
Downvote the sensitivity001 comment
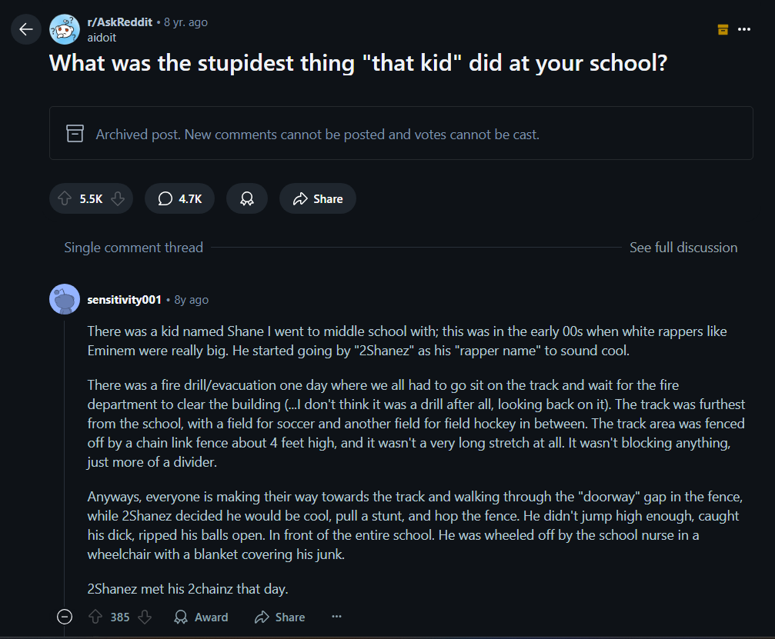coord(145,617)
